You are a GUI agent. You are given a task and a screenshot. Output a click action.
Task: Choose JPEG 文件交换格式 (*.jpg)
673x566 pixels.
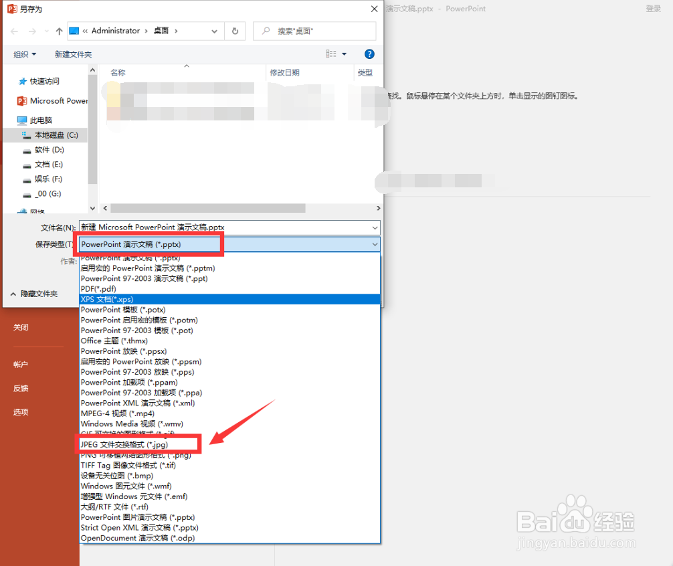point(229,444)
